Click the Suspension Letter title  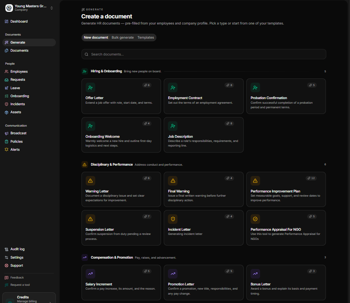pyautogui.click(x=99, y=230)
